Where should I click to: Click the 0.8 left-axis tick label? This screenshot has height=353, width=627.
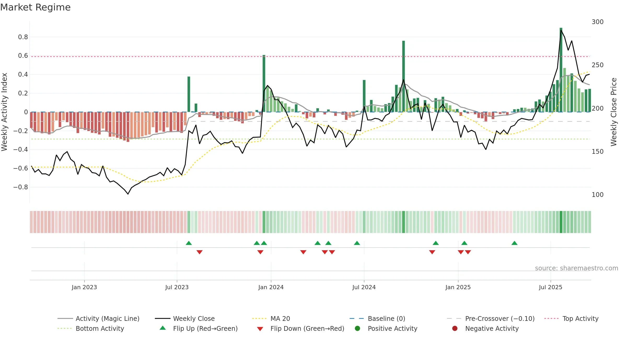tap(23, 37)
